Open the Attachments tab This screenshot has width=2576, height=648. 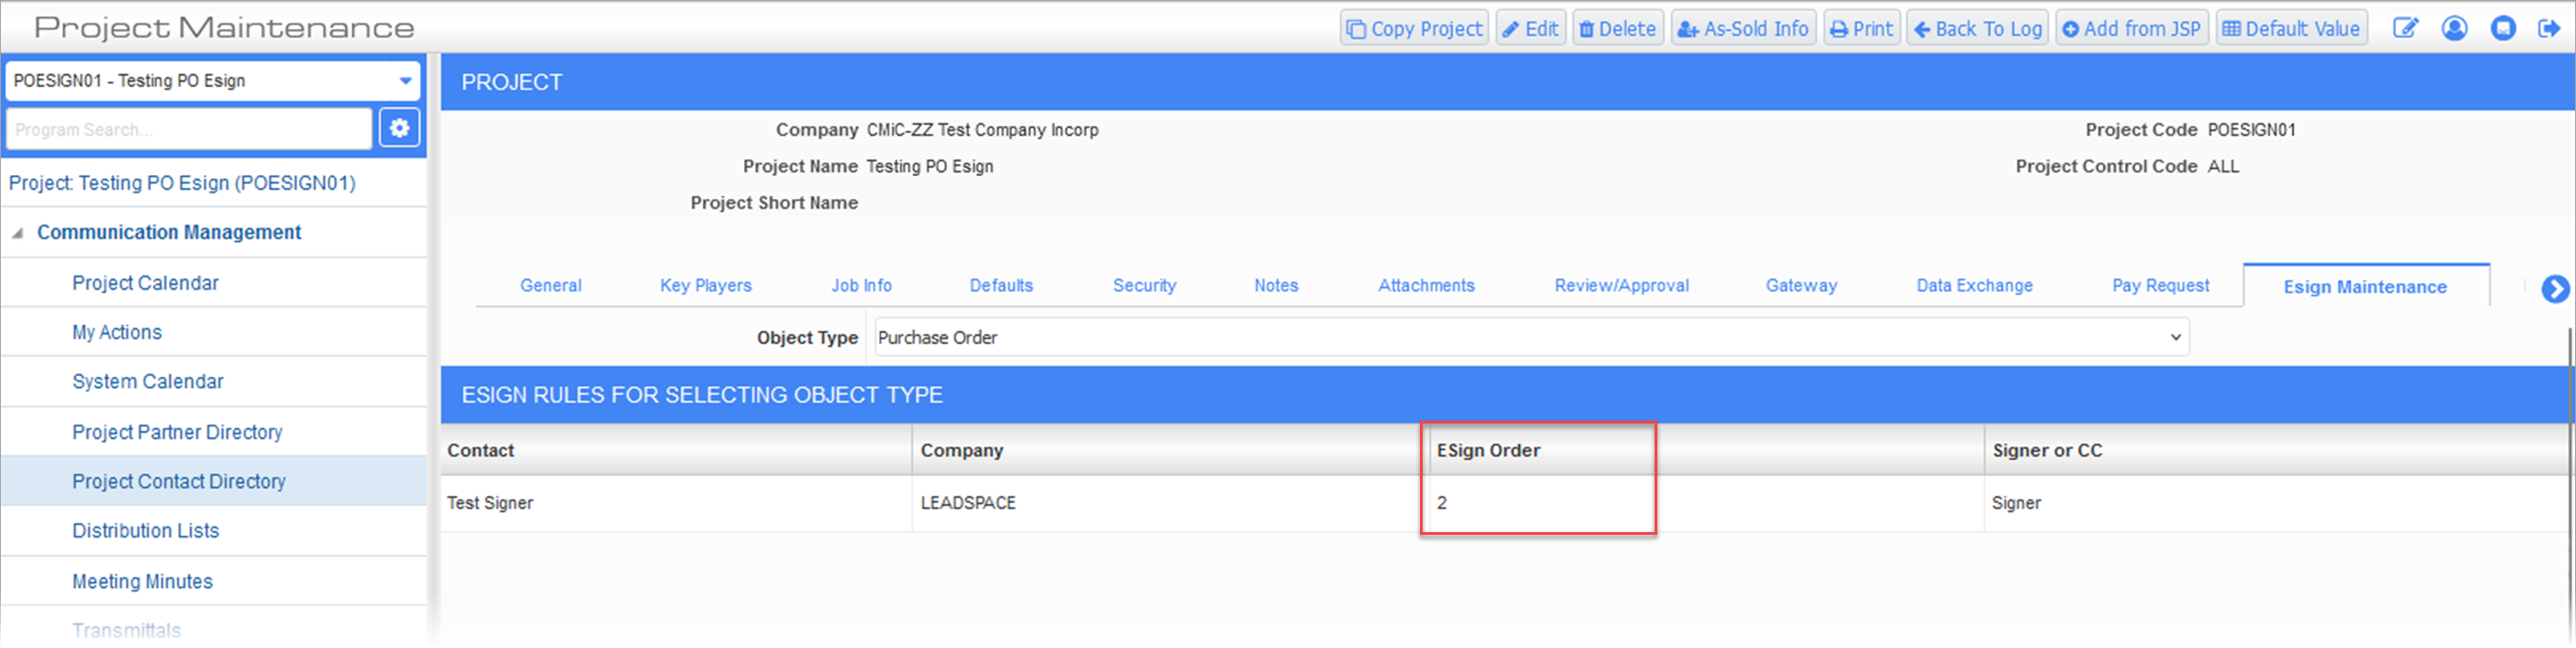tap(1426, 286)
